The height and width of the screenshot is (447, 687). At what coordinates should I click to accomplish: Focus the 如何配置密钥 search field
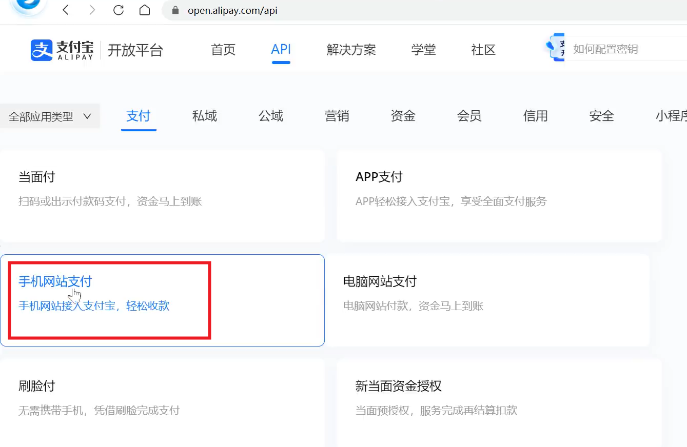[626, 49]
